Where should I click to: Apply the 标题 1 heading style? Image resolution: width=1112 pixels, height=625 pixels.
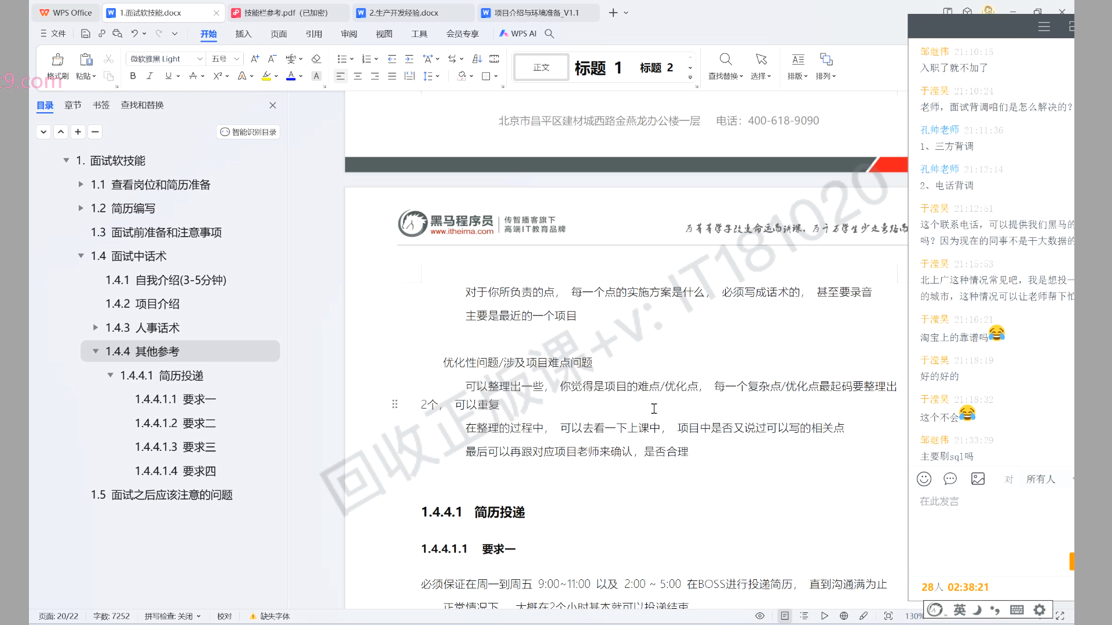(x=598, y=68)
